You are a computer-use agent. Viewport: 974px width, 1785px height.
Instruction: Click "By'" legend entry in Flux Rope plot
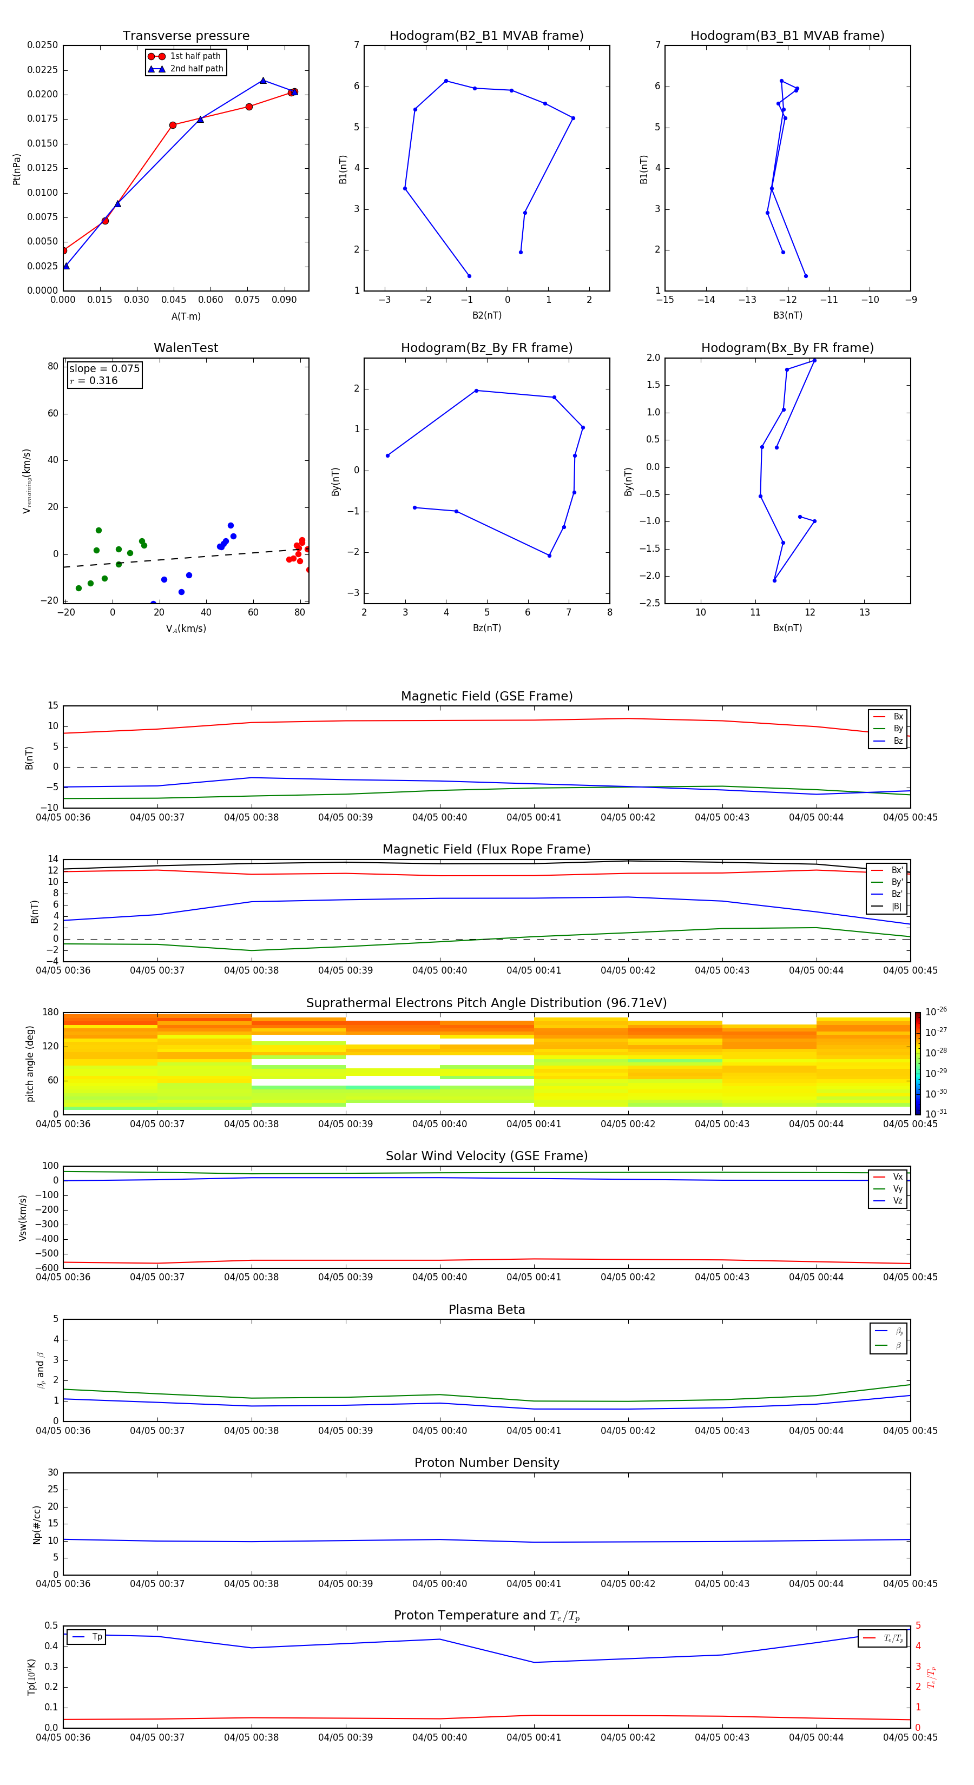[x=887, y=882]
